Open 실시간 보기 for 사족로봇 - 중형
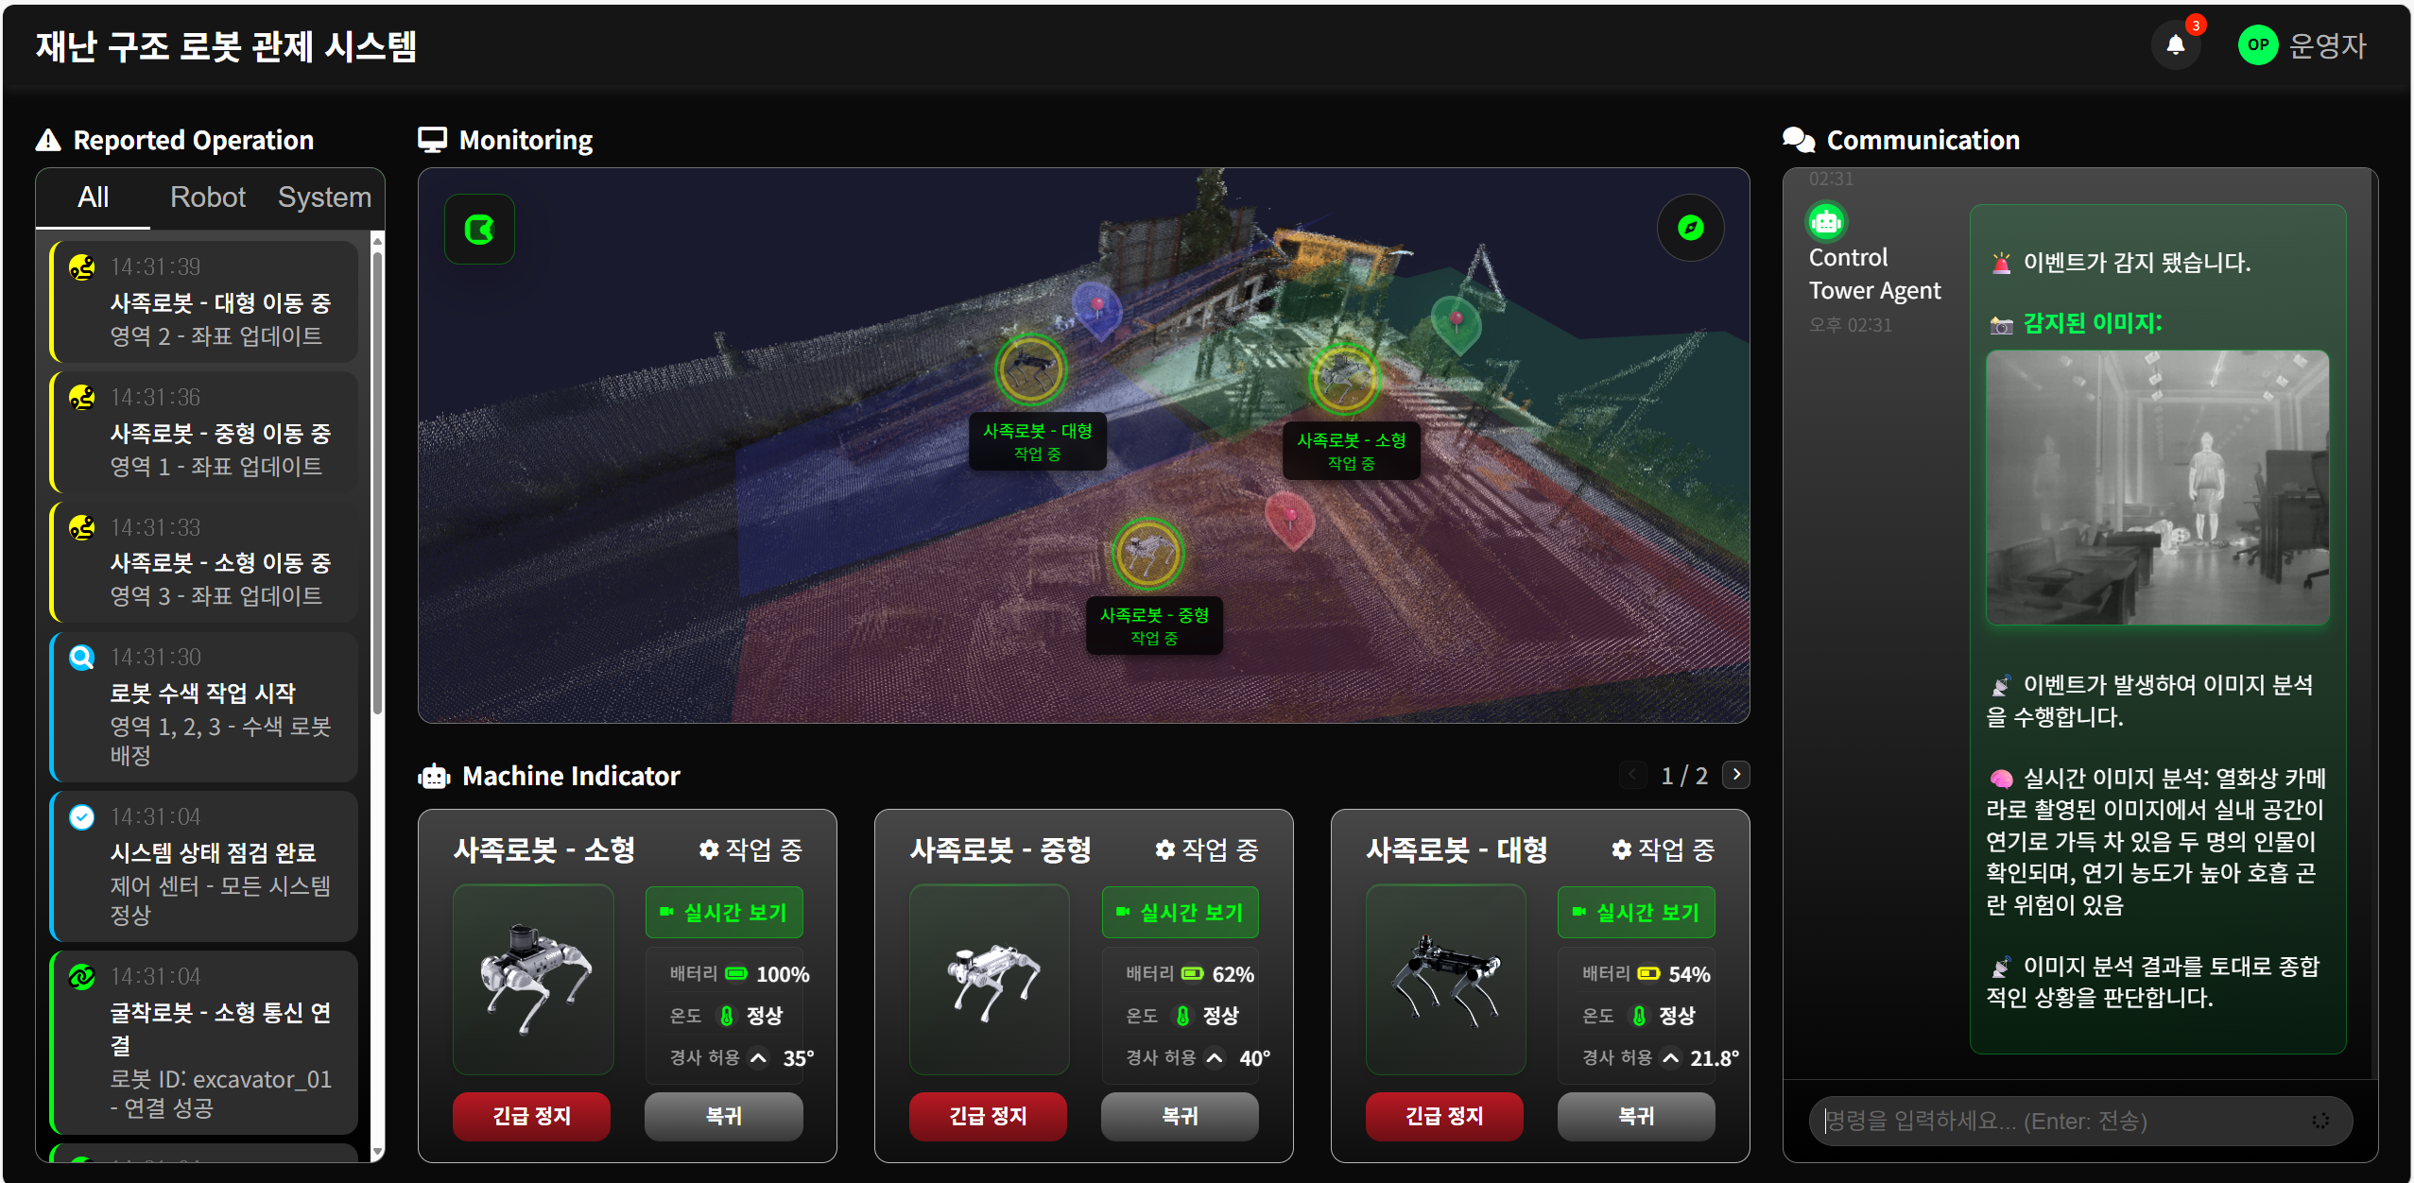This screenshot has height=1183, width=2414. [x=1180, y=913]
